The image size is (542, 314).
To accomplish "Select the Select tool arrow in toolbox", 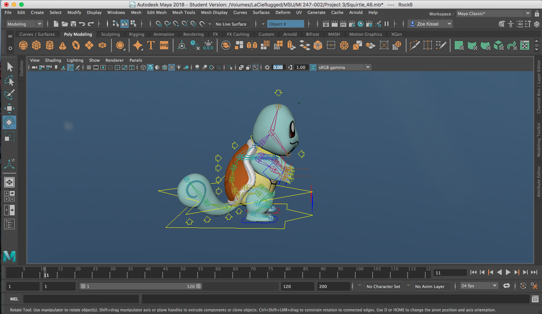I will click(x=9, y=67).
